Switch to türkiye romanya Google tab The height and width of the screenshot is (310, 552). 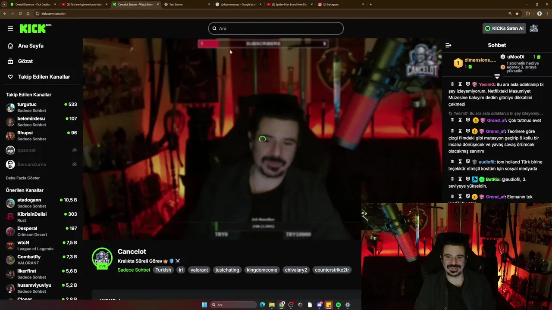238,4
